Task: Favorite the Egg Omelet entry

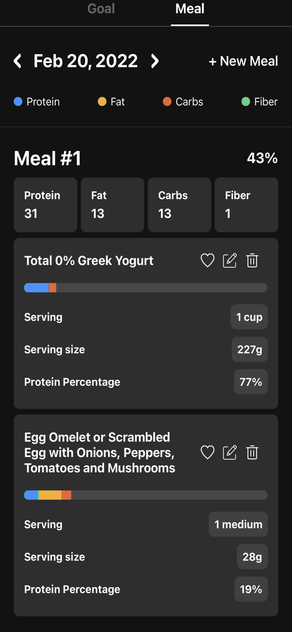Action: 207,453
